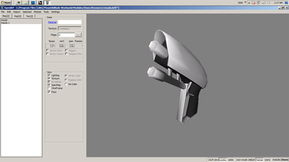
Task: Open the file explorer taskbar icon
Action: (x=25, y=3)
